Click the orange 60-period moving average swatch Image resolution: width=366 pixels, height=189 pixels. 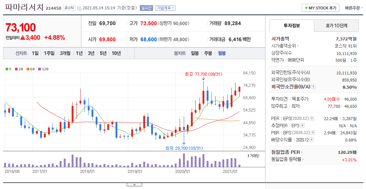[28, 69]
